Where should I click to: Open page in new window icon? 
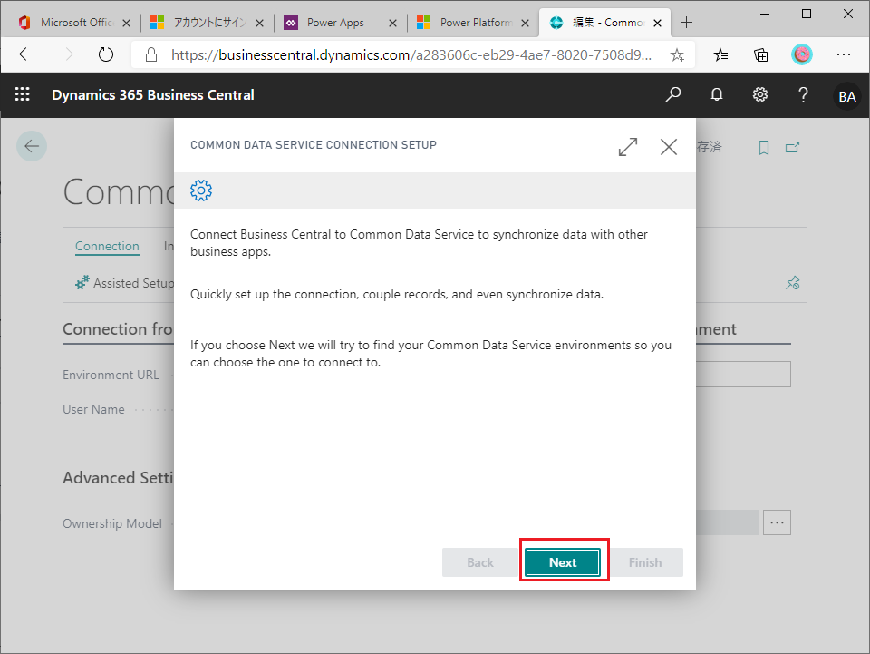click(x=792, y=148)
